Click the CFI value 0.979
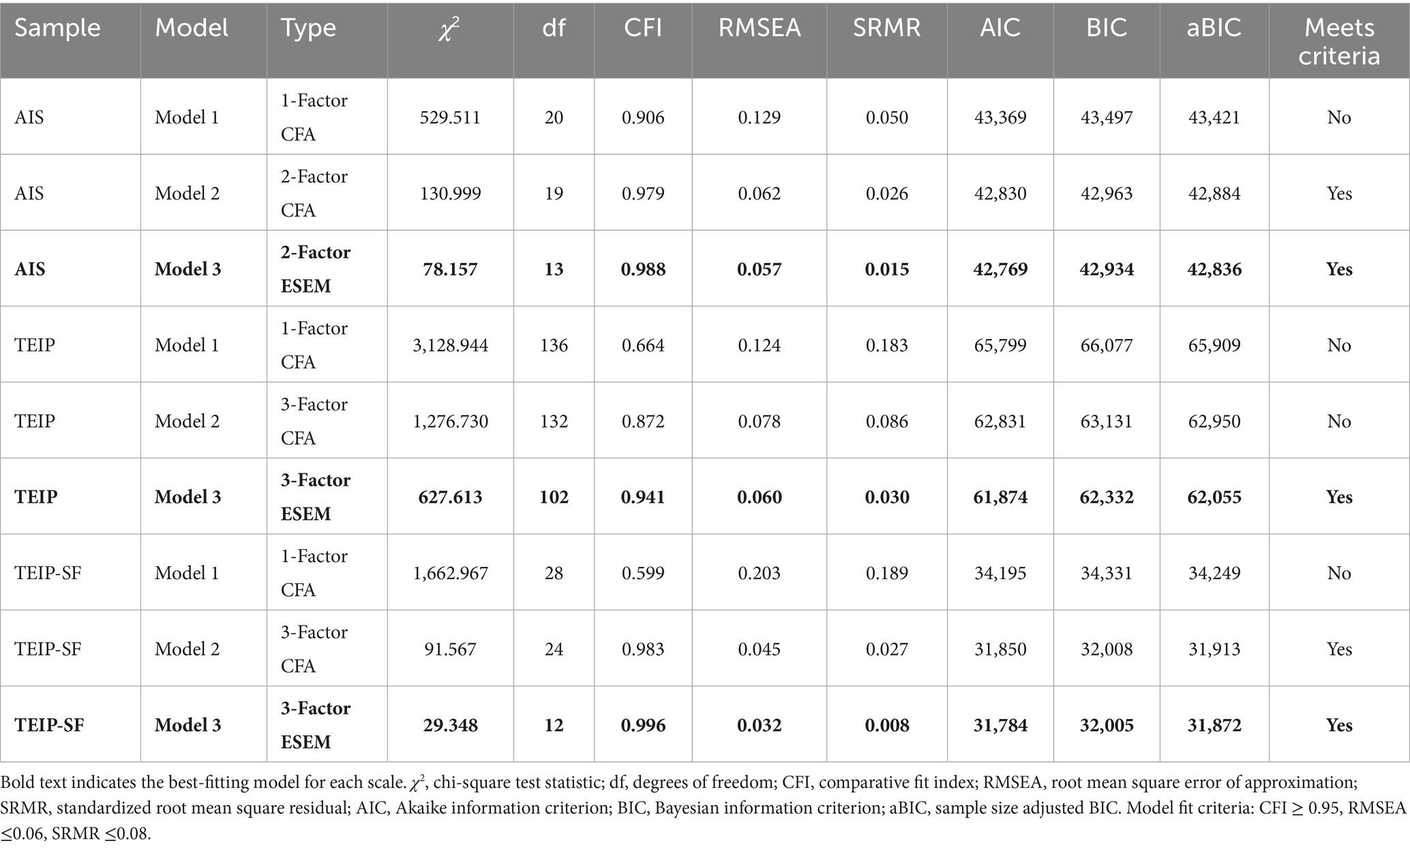This screenshot has width=1410, height=850. tap(643, 194)
